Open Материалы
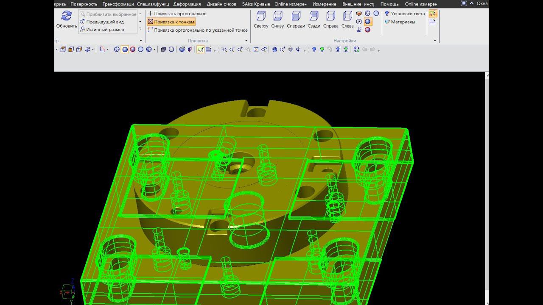 (x=400, y=22)
